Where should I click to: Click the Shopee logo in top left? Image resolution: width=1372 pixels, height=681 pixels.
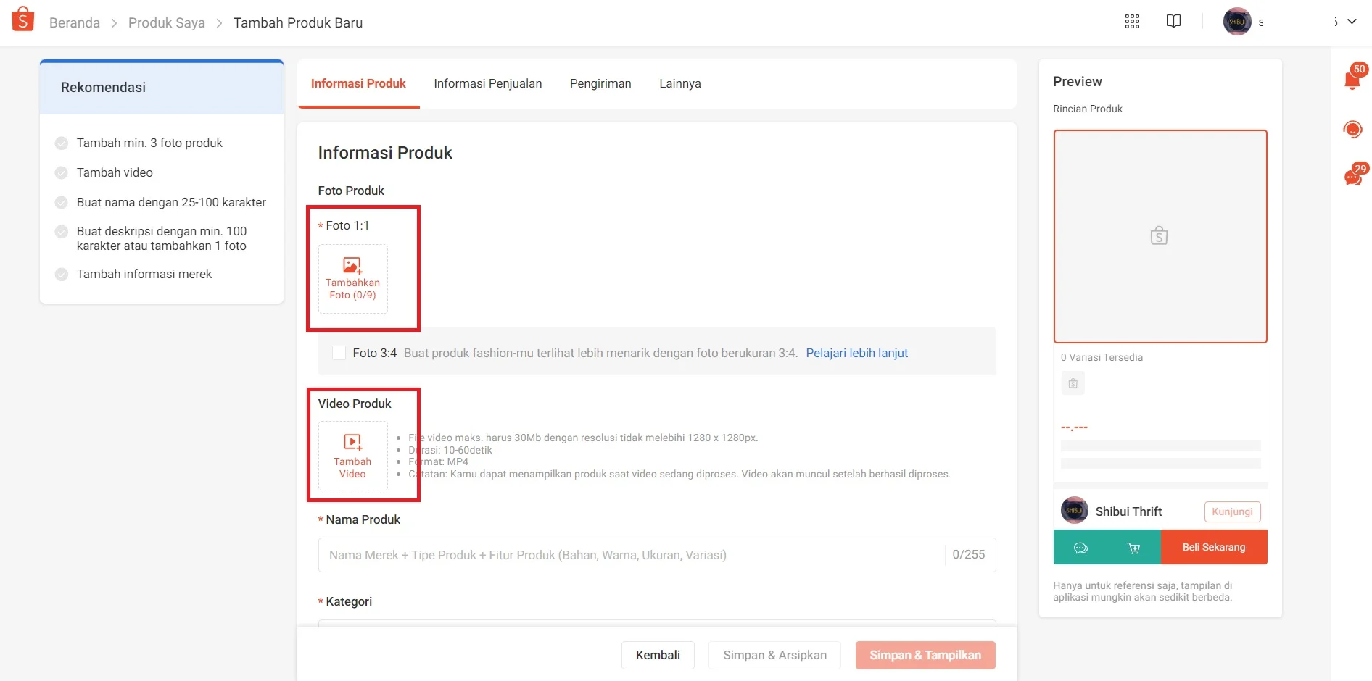(x=22, y=19)
